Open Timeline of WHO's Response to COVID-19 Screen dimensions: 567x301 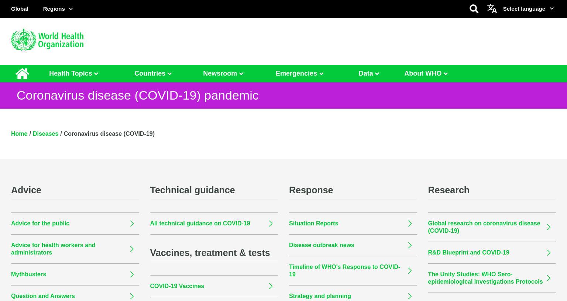tap(344, 270)
